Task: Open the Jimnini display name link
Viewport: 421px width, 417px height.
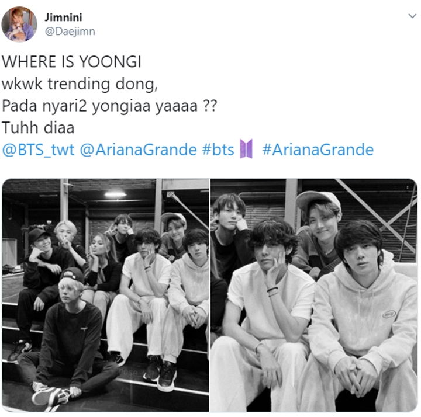Action: (63, 18)
